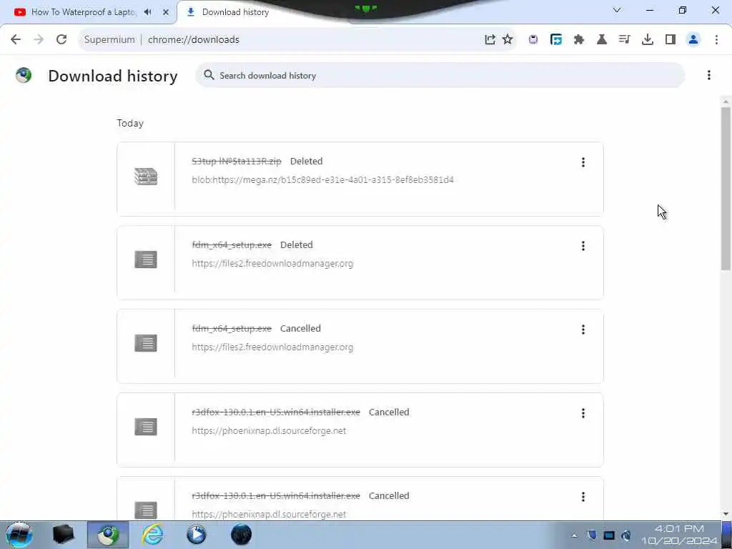Show hidden system tray icons

tap(574, 535)
